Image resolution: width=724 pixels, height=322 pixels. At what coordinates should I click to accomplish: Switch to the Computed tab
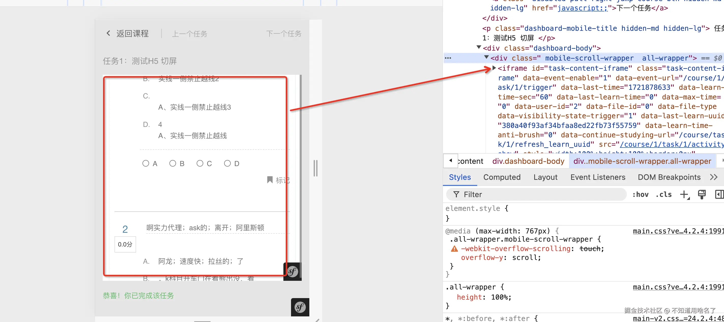pyautogui.click(x=502, y=177)
